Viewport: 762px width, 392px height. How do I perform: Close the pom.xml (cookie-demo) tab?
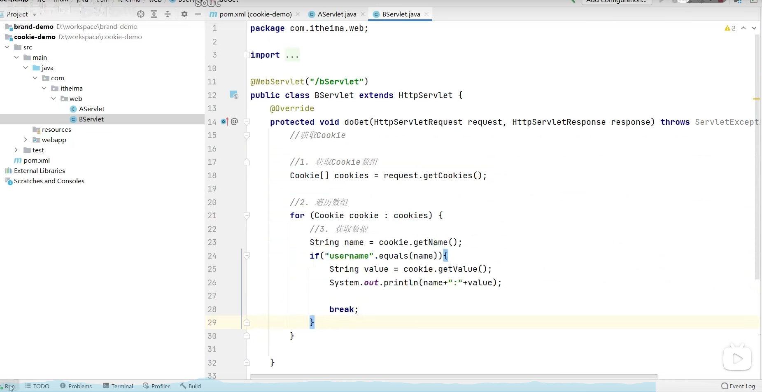(x=298, y=14)
